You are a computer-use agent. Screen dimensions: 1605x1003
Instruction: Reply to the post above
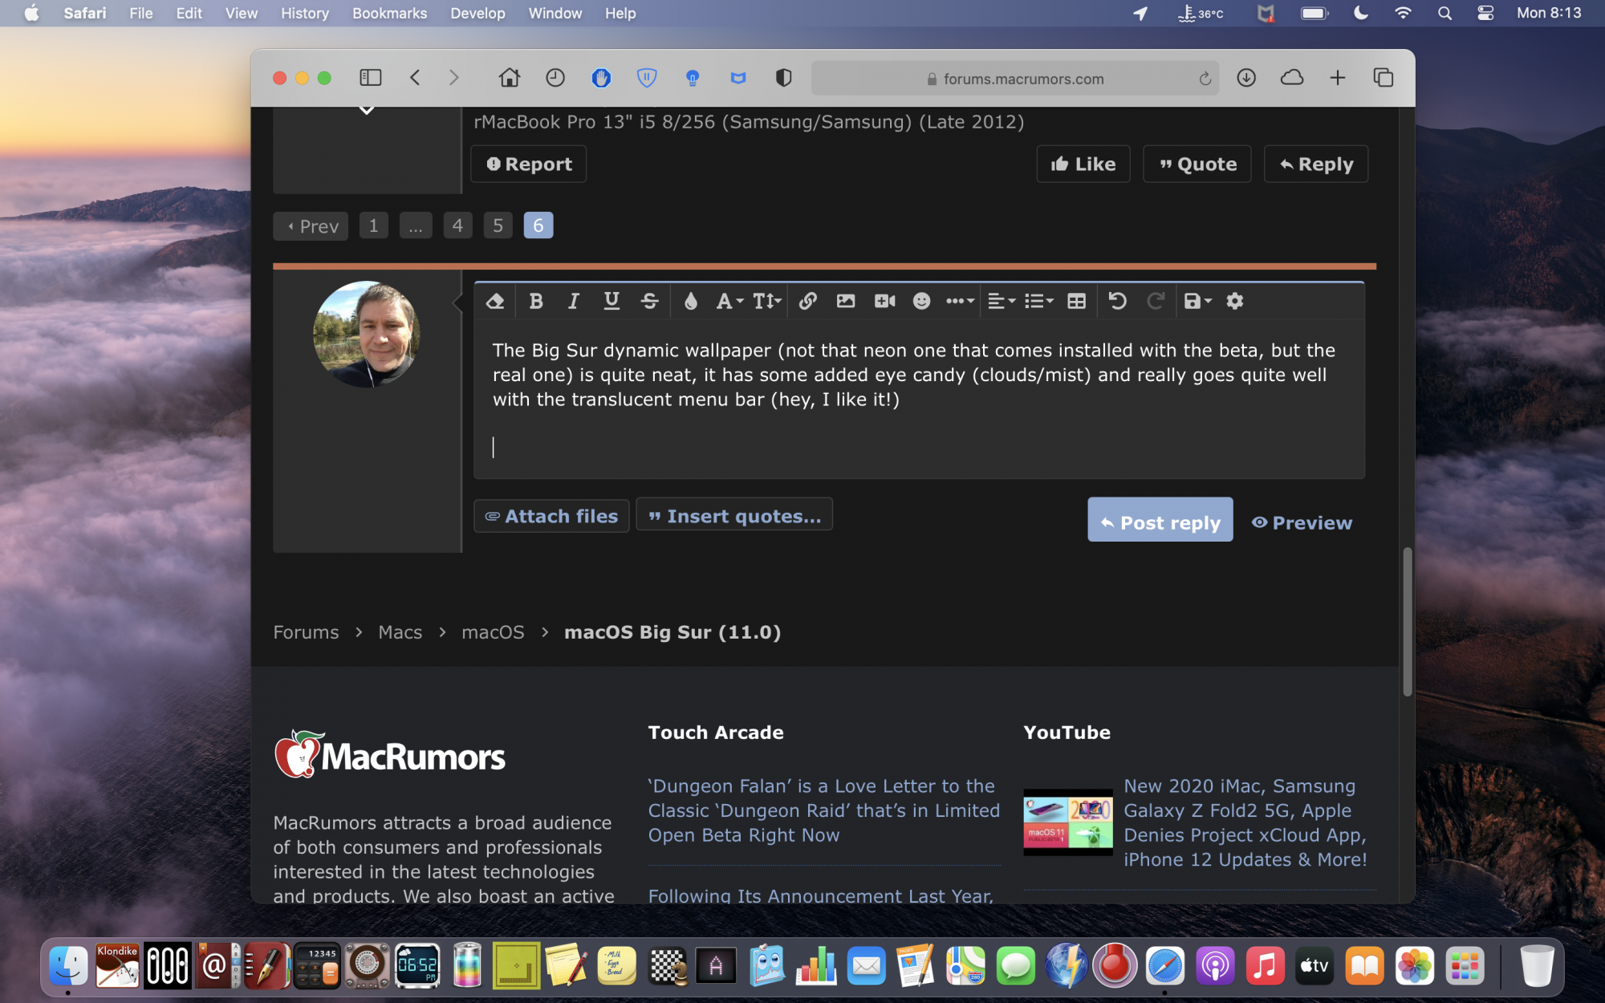1316,164
